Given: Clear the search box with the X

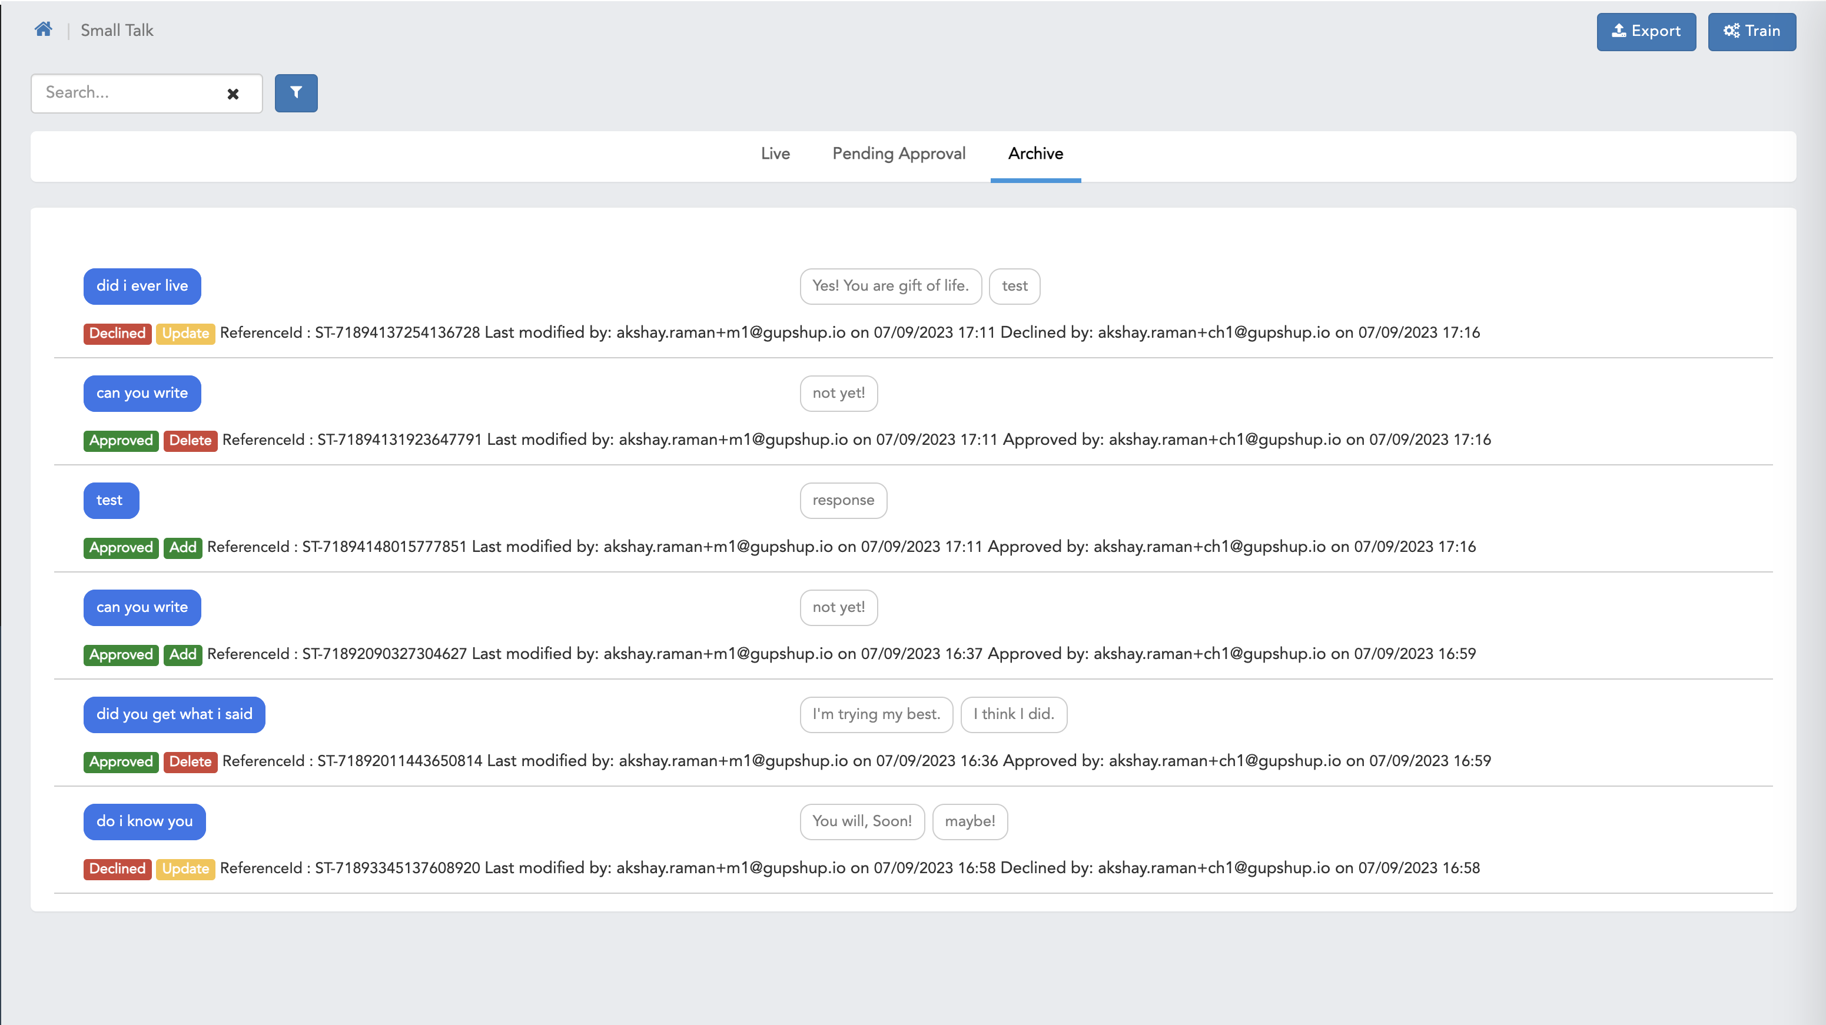Looking at the screenshot, I should click(233, 94).
